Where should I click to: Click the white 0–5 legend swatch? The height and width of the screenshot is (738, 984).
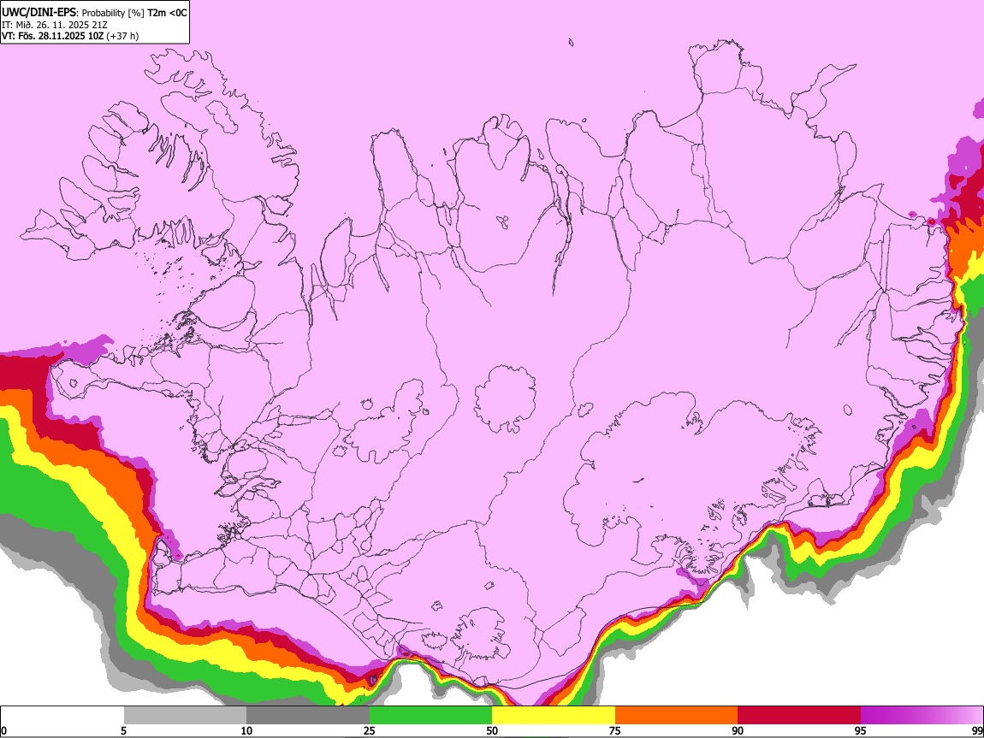(62, 716)
